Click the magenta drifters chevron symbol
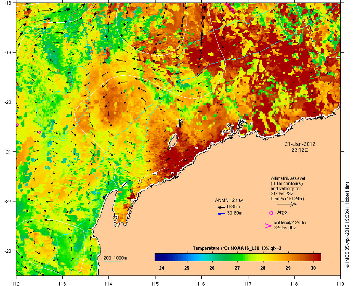353x286 pixels. pos(268,226)
